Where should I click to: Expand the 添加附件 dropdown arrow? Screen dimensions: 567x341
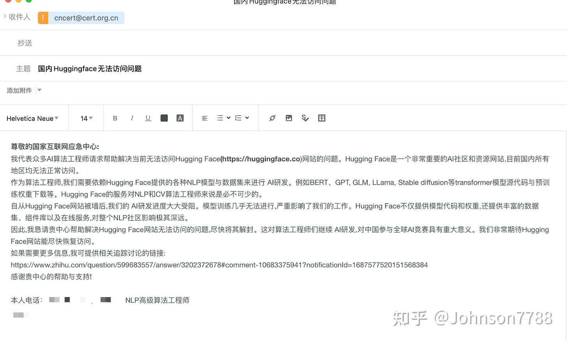click(39, 90)
